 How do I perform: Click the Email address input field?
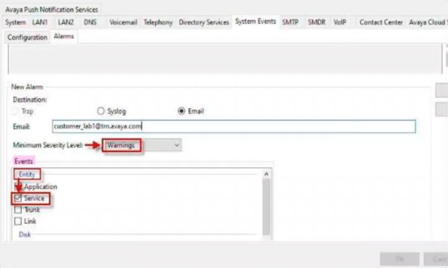[234, 127]
